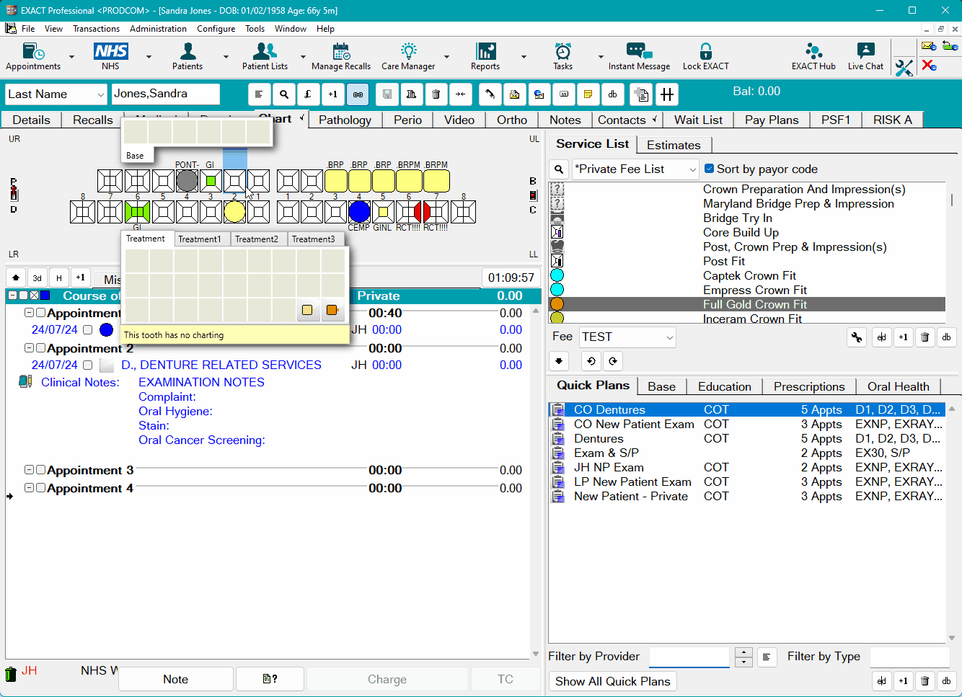Click the Charge button
Screen dimensions: 962x697
coord(387,679)
